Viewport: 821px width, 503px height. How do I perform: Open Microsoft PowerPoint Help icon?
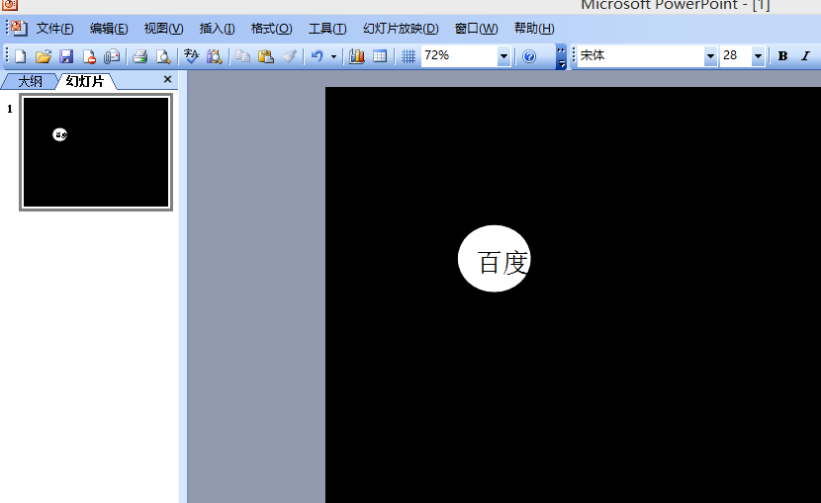pos(529,56)
